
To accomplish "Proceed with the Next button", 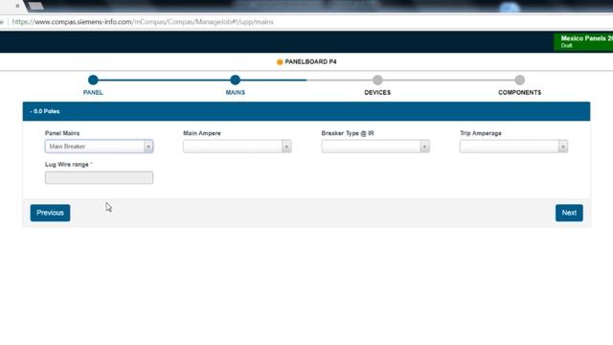I will click(x=569, y=213).
